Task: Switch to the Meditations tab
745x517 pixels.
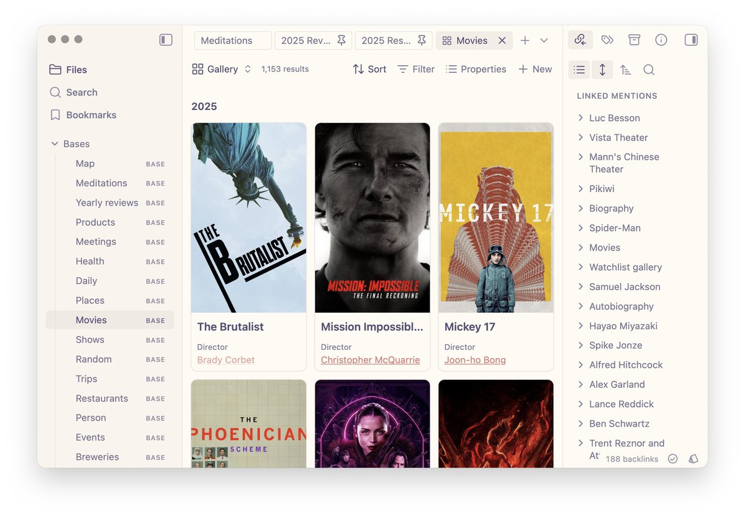Action: tap(233, 40)
